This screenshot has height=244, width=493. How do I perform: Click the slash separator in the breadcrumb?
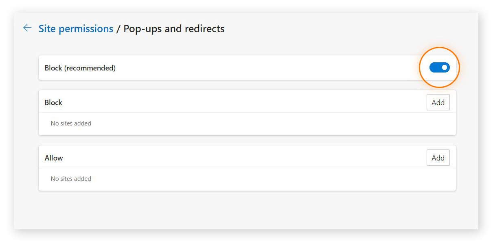click(118, 29)
